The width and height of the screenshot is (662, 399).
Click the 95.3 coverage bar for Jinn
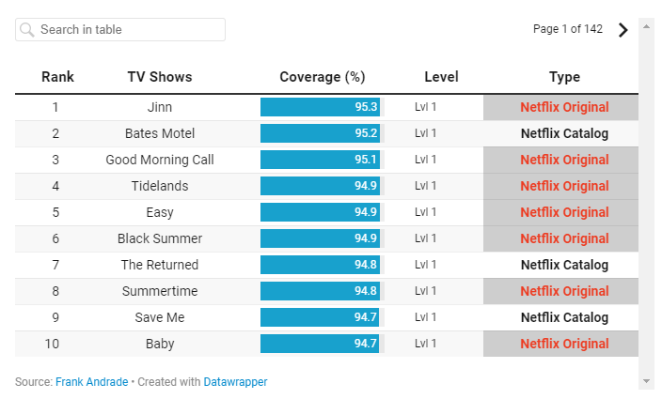click(x=320, y=107)
